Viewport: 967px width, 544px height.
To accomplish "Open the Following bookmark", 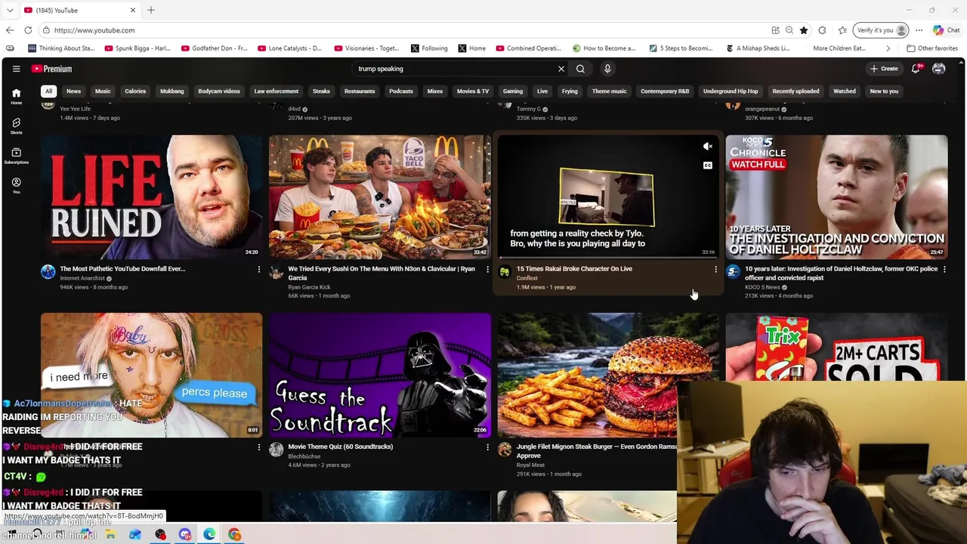I will (429, 48).
